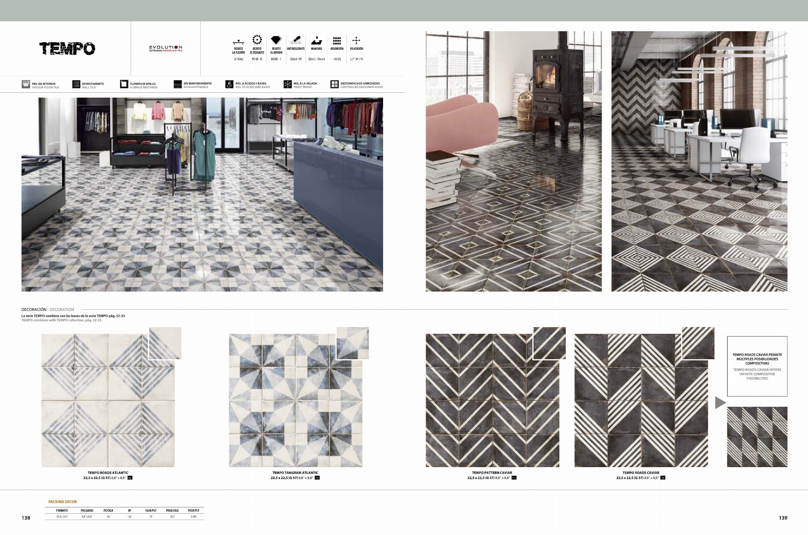
Task: Click the TEMPO collection title logo
Action: pyautogui.click(x=67, y=49)
